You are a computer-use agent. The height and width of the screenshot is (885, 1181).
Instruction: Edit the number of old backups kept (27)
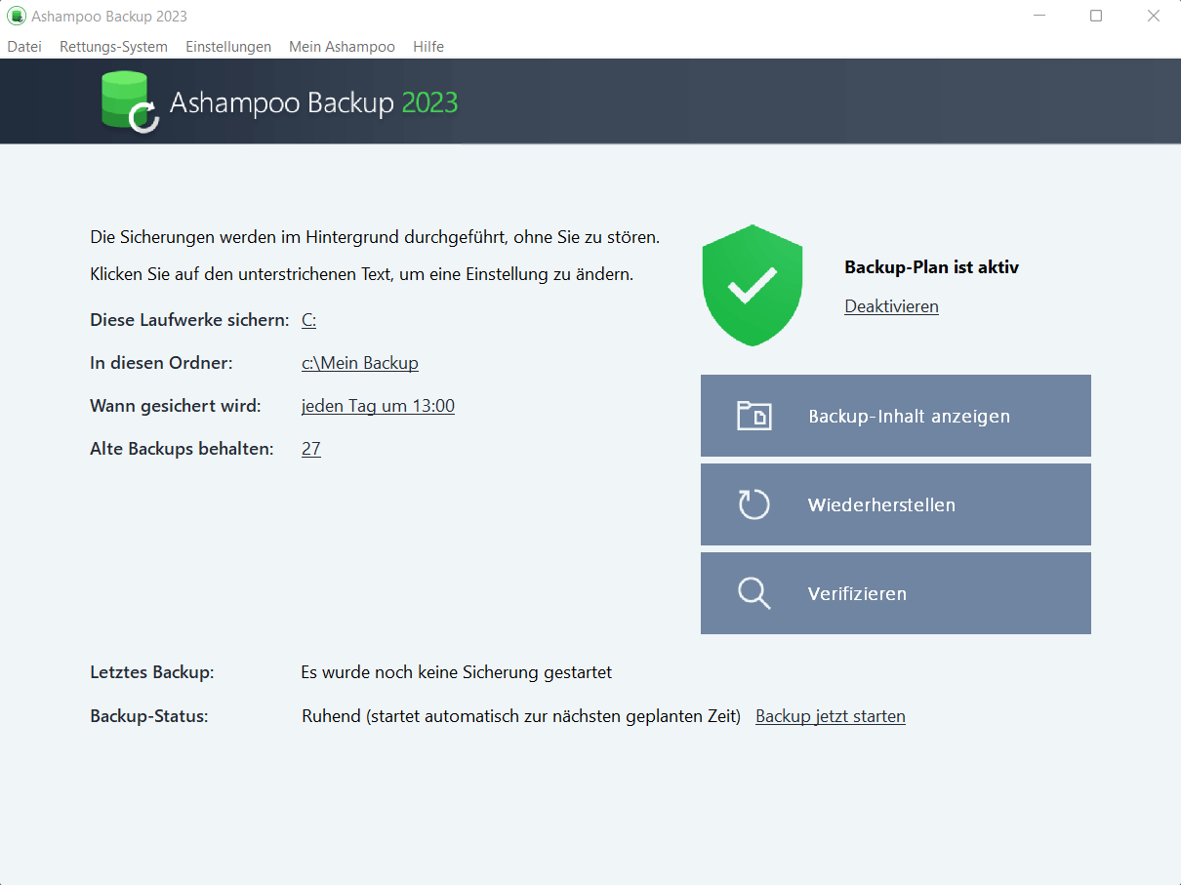point(310,448)
